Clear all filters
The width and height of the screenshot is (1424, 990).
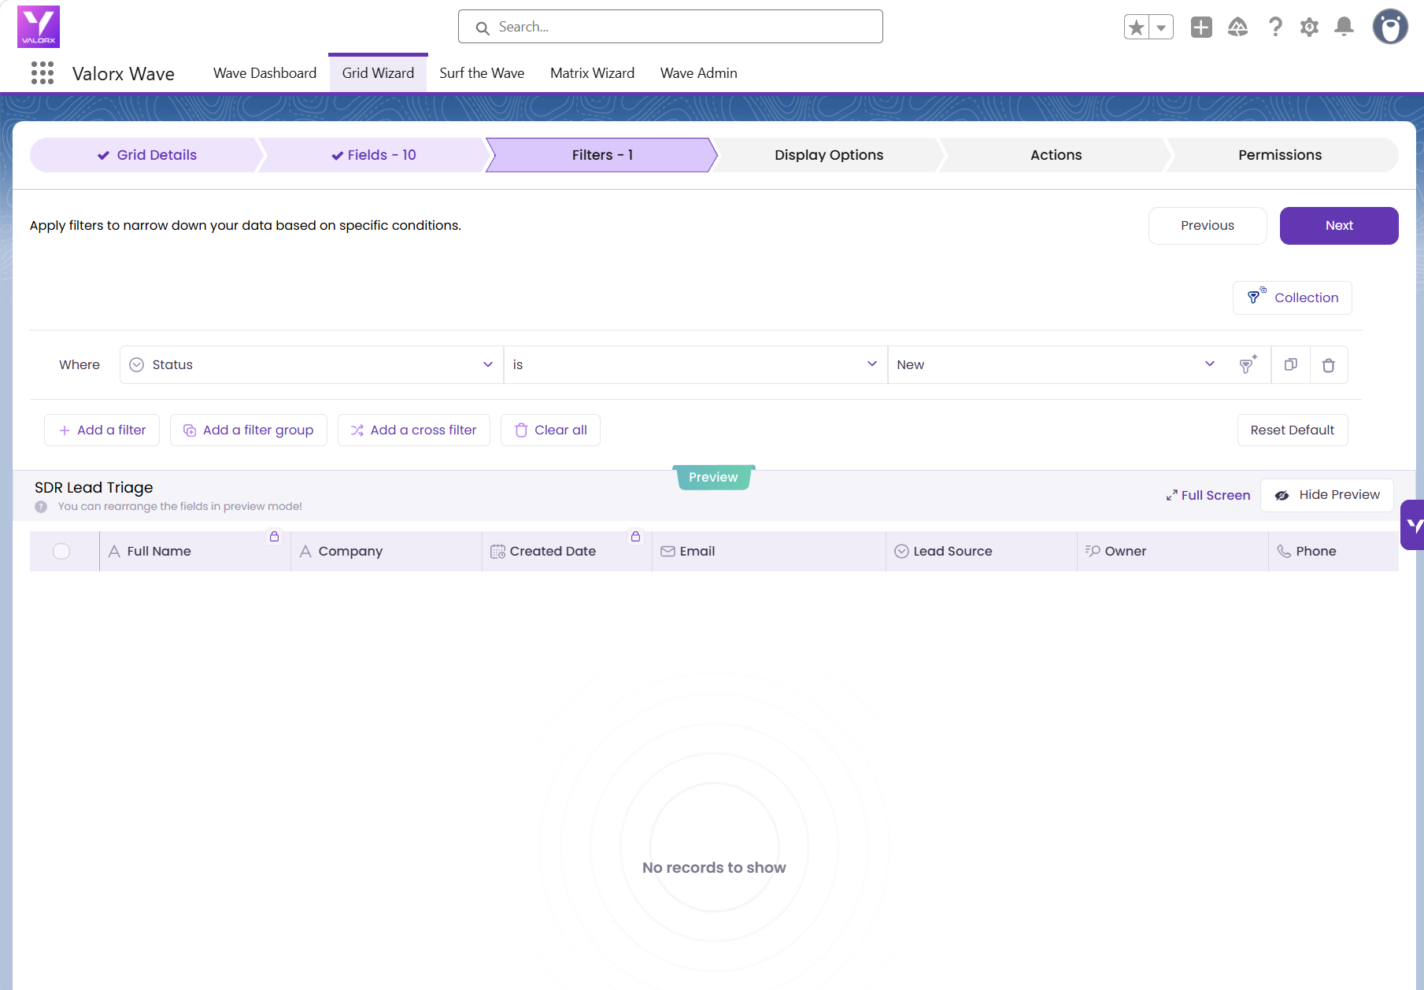tap(551, 430)
